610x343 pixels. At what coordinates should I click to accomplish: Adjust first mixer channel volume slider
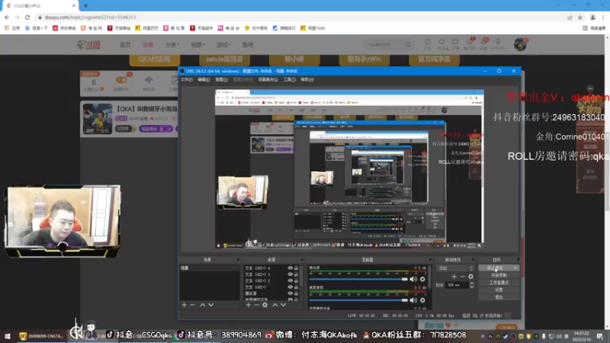(358, 279)
